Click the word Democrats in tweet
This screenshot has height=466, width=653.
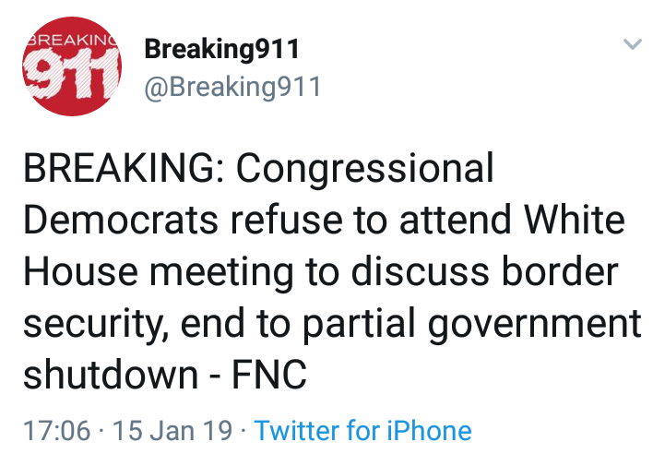[x=121, y=220]
